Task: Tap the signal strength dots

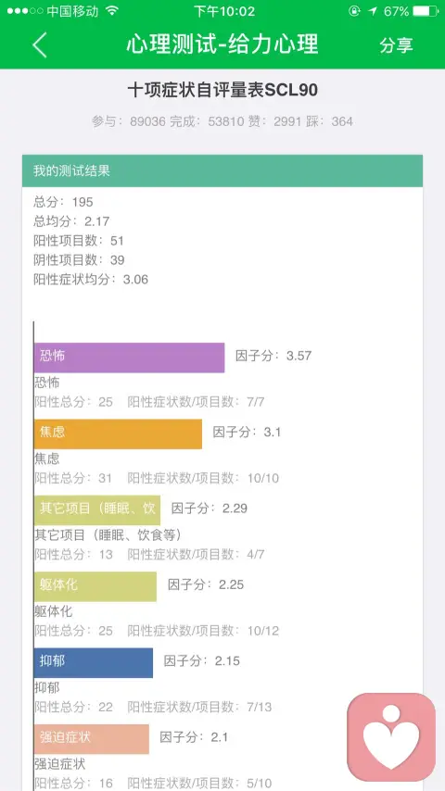Action: [25, 11]
